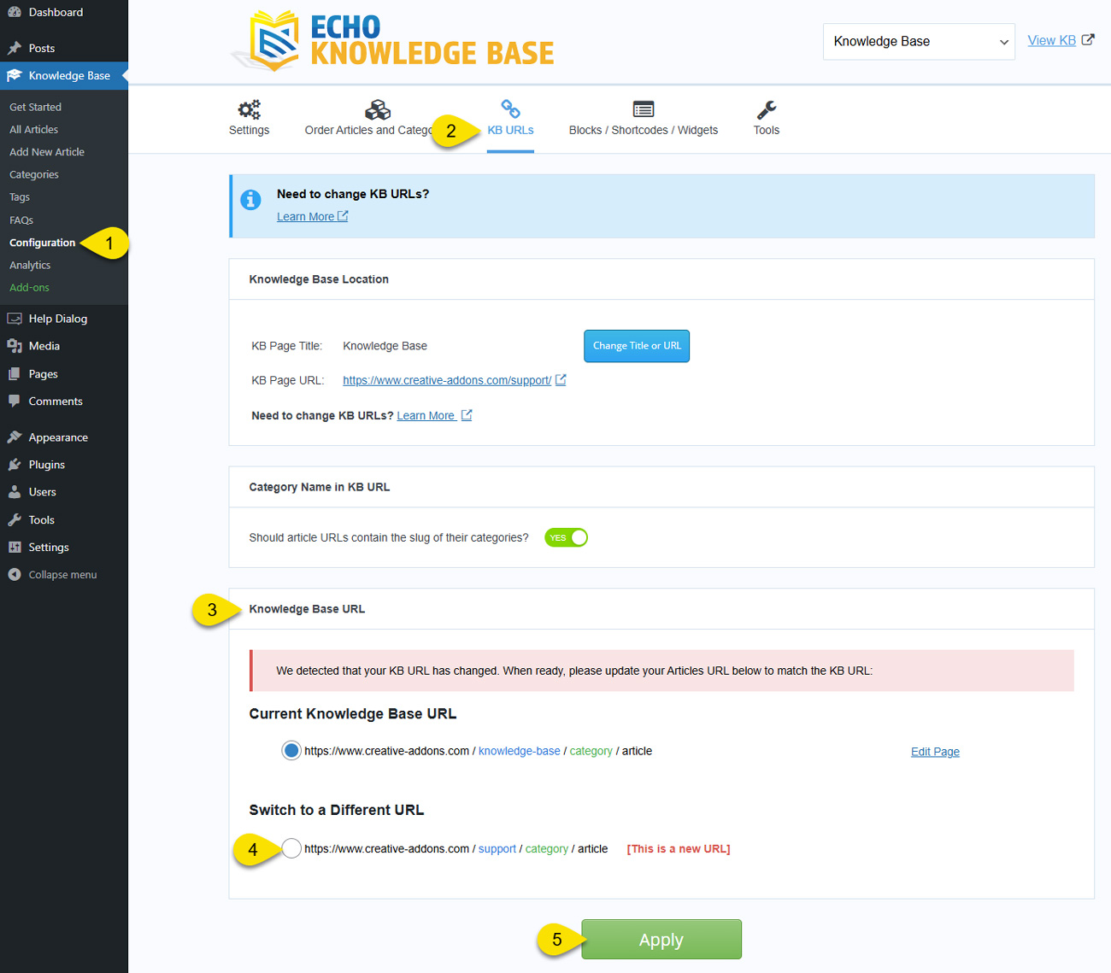Click the Knowledge Base graduation cap icon
The height and width of the screenshot is (973, 1111).
pos(14,75)
